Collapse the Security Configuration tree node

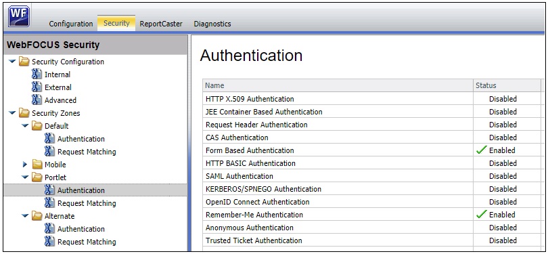[x=12, y=62]
